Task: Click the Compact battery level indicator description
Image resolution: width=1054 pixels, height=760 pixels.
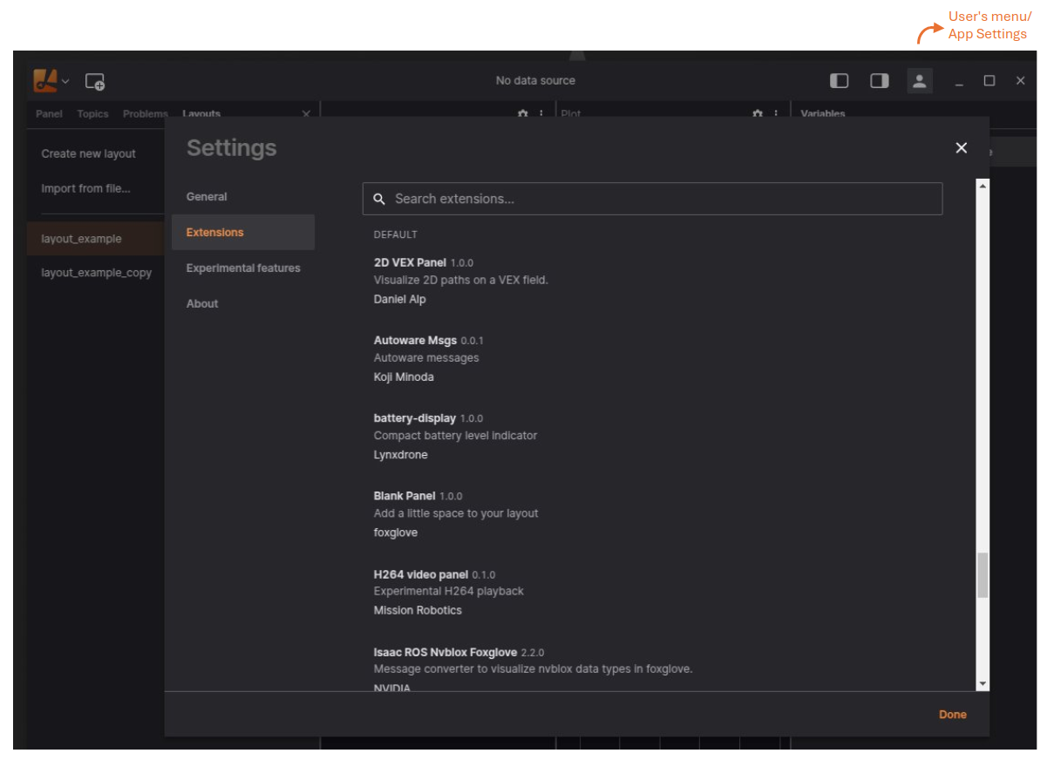Action: click(x=455, y=436)
